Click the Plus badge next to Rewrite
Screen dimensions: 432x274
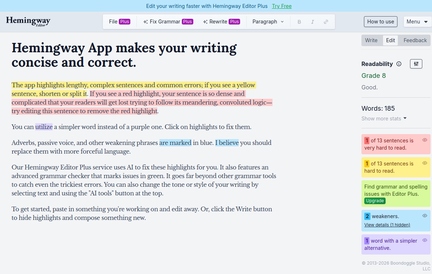pos(234,22)
